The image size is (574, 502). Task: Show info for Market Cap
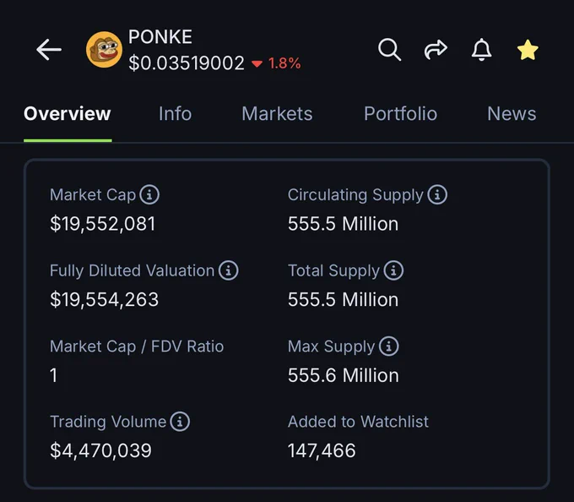click(x=149, y=194)
